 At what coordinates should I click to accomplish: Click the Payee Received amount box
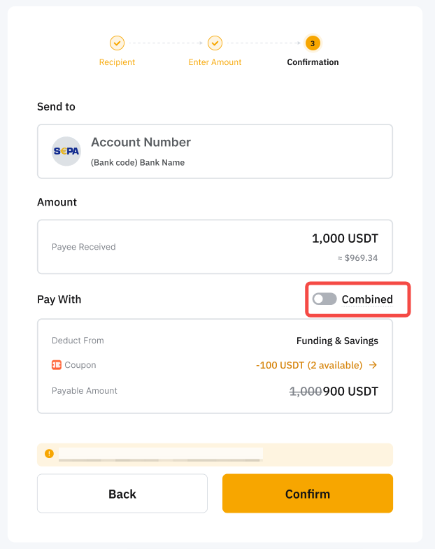tap(215, 247)
